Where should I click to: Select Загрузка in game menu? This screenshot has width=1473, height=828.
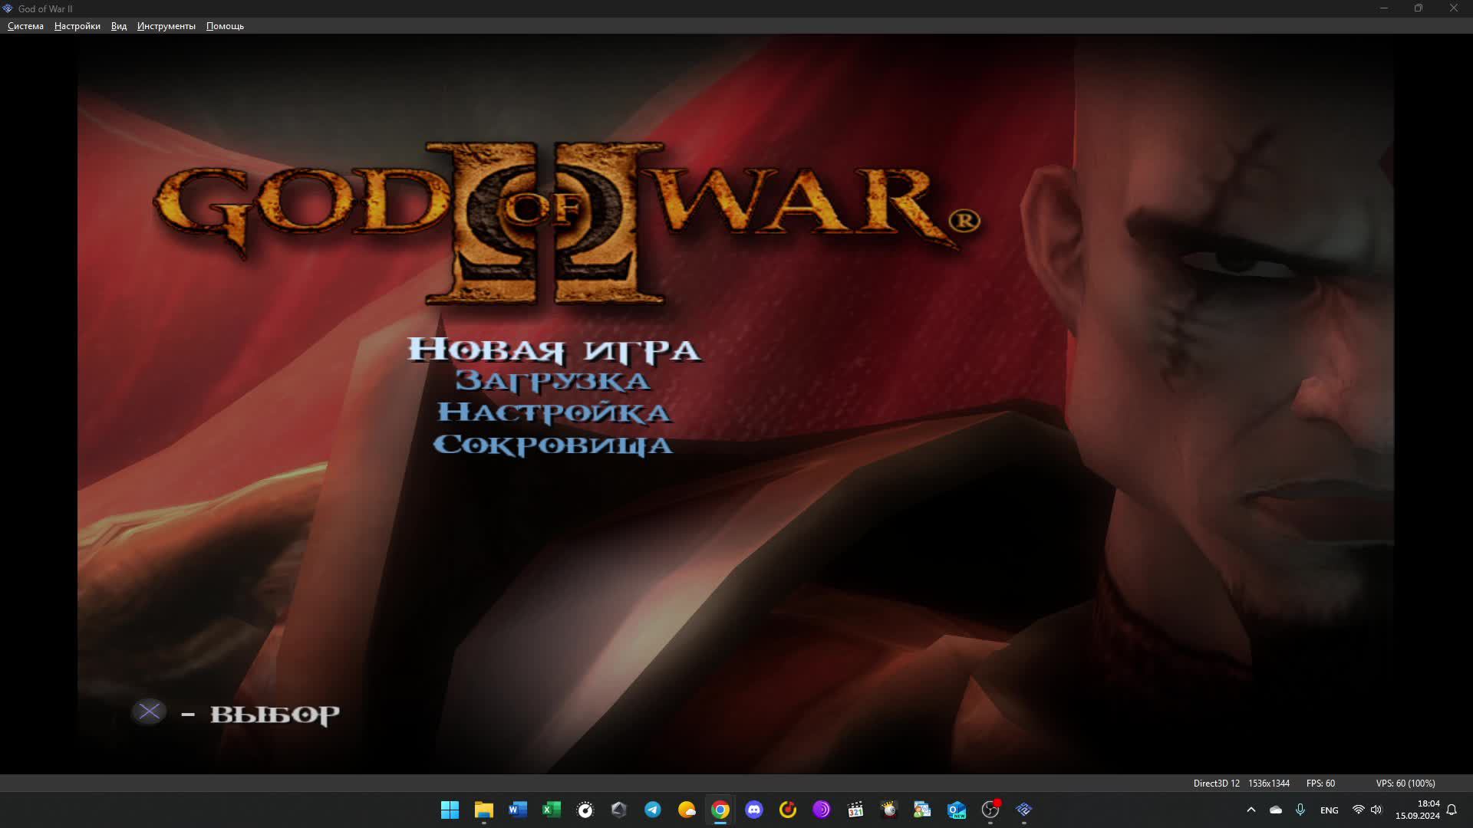pos(552,381)
